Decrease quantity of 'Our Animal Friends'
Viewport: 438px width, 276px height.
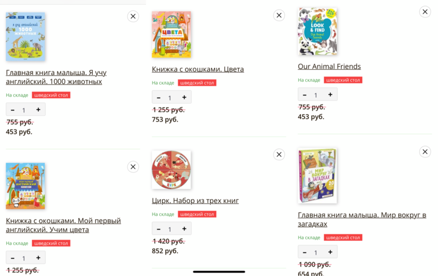[305, 94]
